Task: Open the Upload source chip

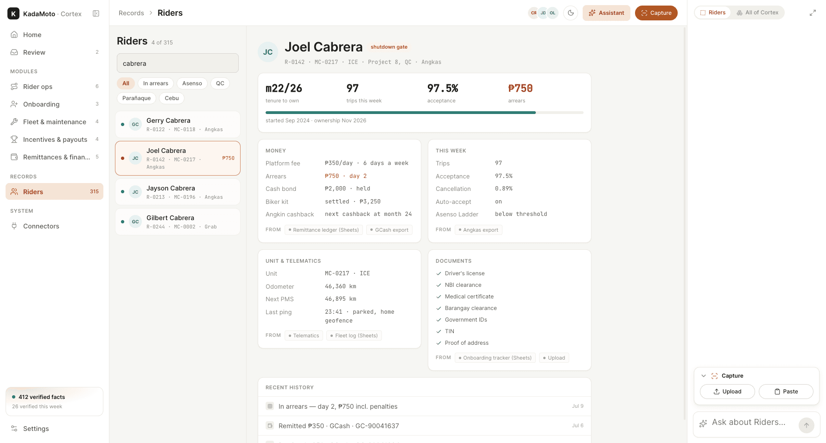Action: point(554,358)
